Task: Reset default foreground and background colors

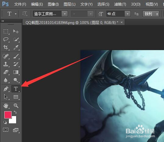Action: click(5, 122)
